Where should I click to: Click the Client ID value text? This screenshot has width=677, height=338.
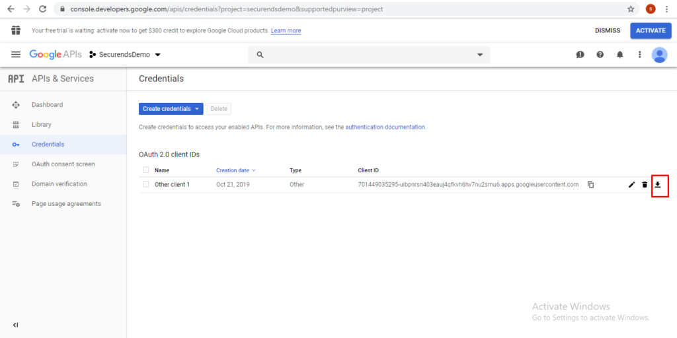[x=468, y=185]
